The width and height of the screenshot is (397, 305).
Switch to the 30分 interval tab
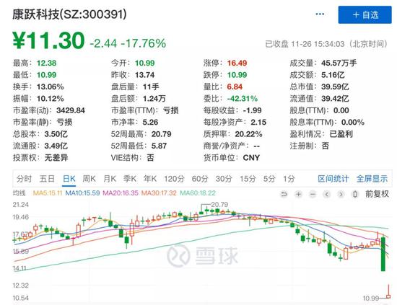(224, 179)
